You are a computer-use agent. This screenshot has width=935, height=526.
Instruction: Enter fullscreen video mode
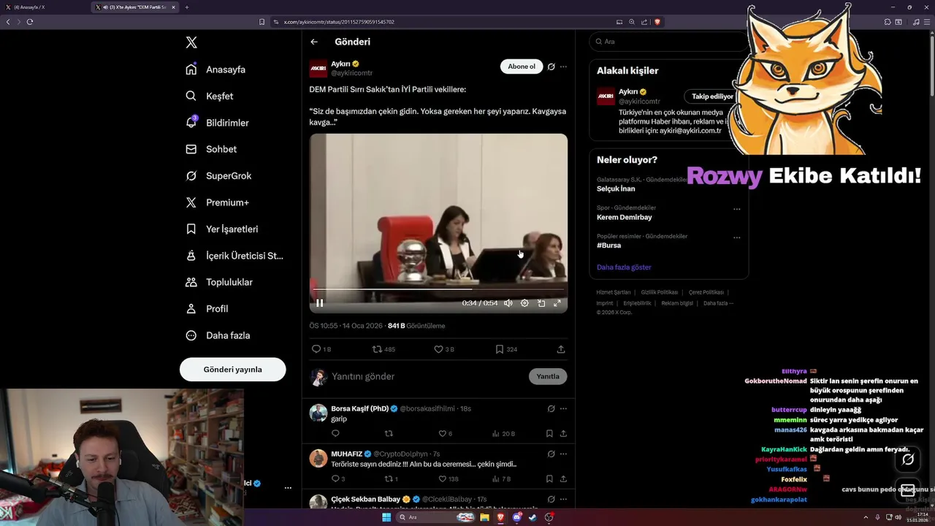557,303
